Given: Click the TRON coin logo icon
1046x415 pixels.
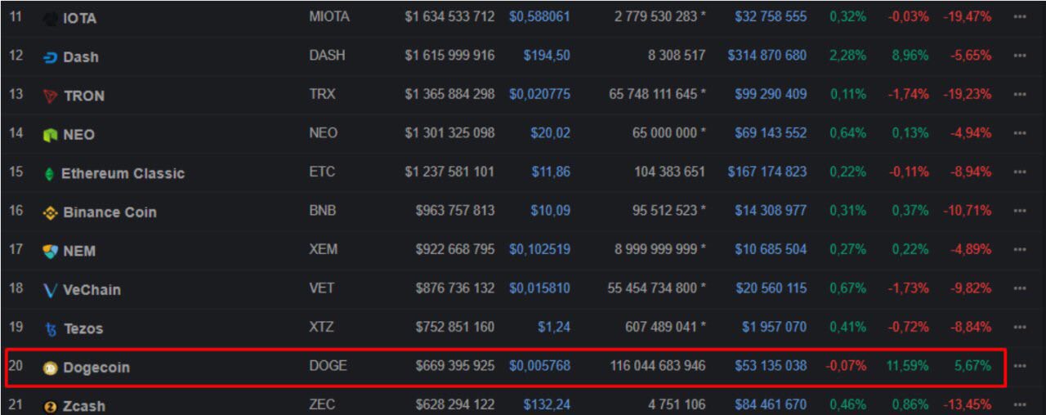Looking at the screenshot, I should (x=51, y=96).
